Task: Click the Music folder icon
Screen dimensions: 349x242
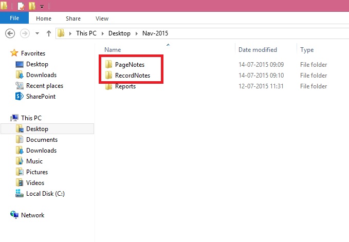Action: tap(20, 161)
